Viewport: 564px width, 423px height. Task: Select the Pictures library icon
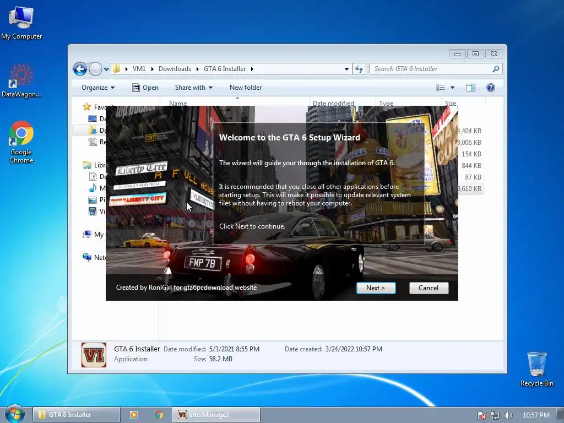click(x=93, y=199)
